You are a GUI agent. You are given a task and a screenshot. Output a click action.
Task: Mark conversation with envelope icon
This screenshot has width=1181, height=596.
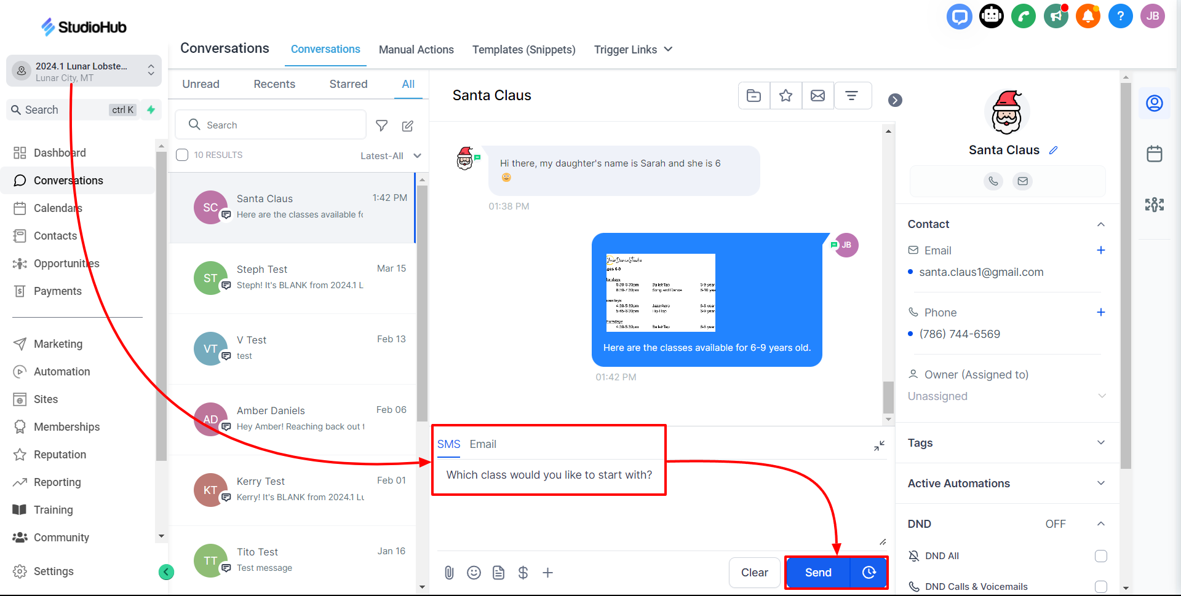click(x=818, y=96)
